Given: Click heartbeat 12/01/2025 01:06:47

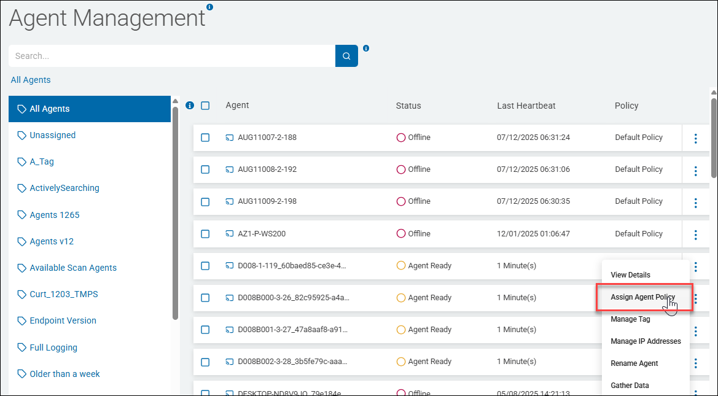Looking at the screenshot, I should click(534, 234).
